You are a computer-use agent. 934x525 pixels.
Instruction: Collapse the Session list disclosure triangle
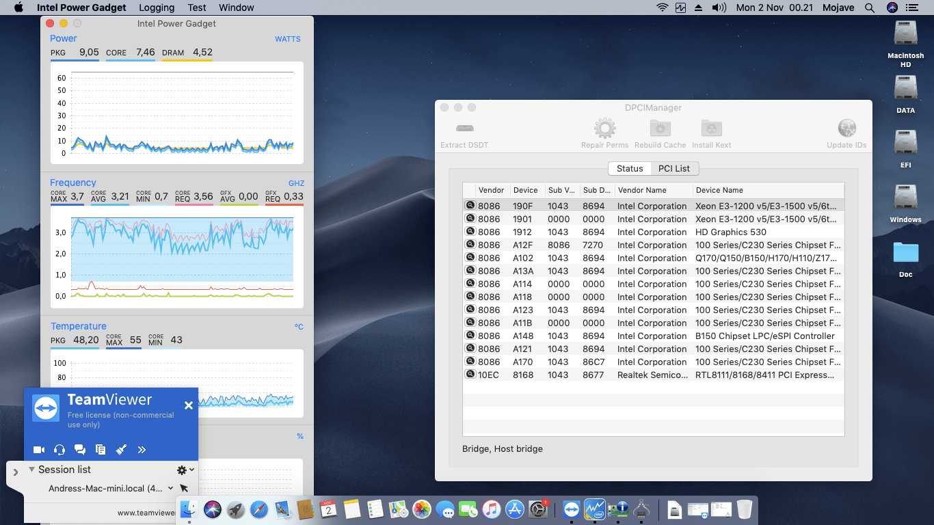(31, 470)
